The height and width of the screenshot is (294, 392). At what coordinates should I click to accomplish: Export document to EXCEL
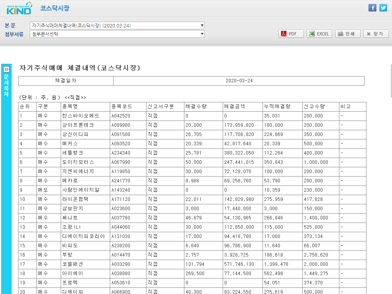tap(319, 34)
